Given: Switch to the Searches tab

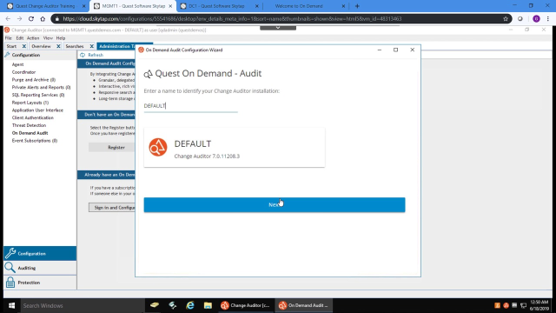Looking at the screenshot, I should pyautogui.click(x=75, y=46).
